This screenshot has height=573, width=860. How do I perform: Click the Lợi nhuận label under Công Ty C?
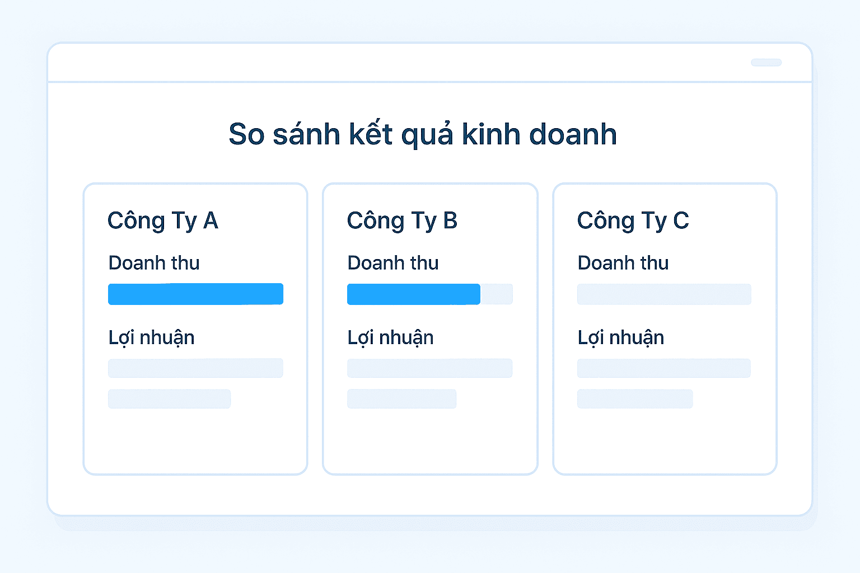coord(620,338)
